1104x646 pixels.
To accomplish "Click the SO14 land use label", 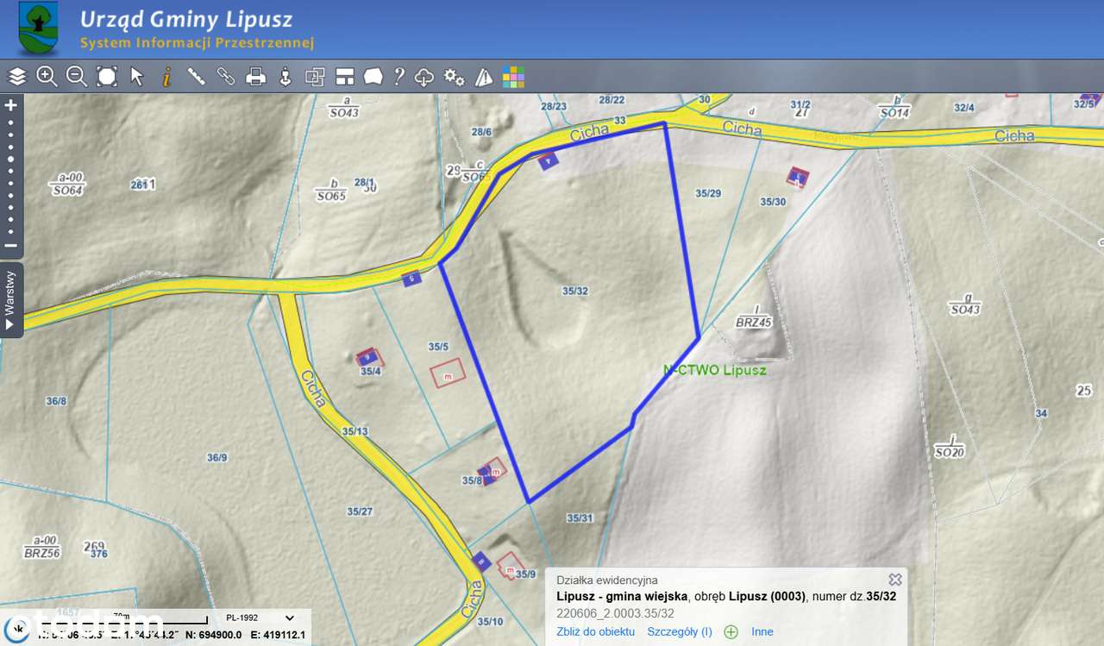I will pos(895,112).
